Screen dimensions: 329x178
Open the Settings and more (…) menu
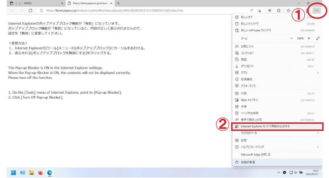[x=317, y=10]
